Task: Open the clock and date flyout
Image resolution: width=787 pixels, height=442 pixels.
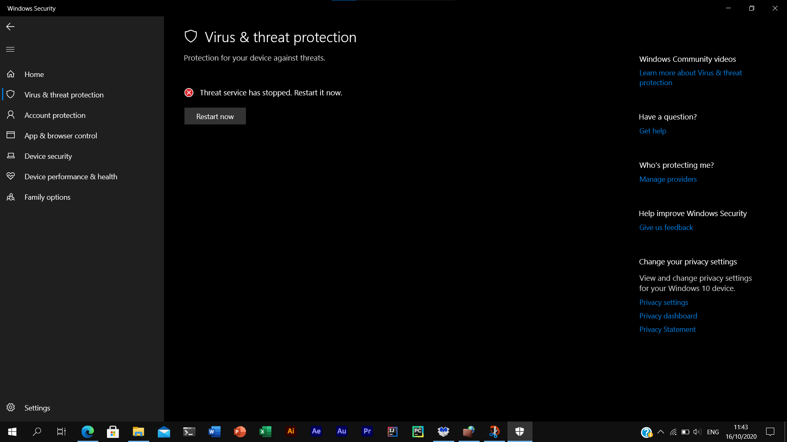Action: [741, 432]
